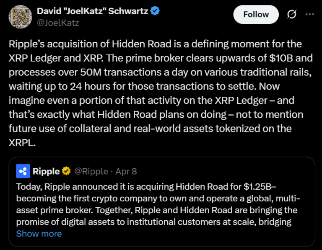Open the three-dot more options menu
The image size is (322, 250).
point(310,15)
